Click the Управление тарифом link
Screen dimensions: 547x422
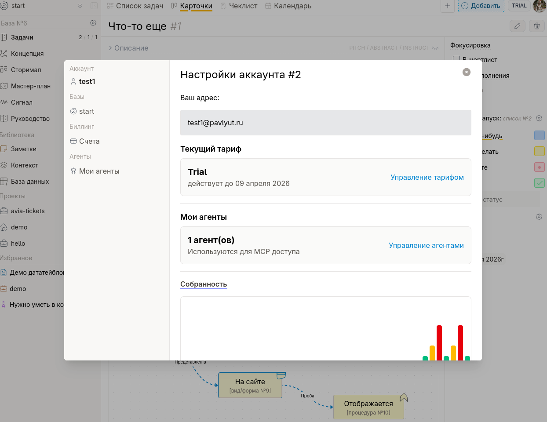tap(427, 177)
